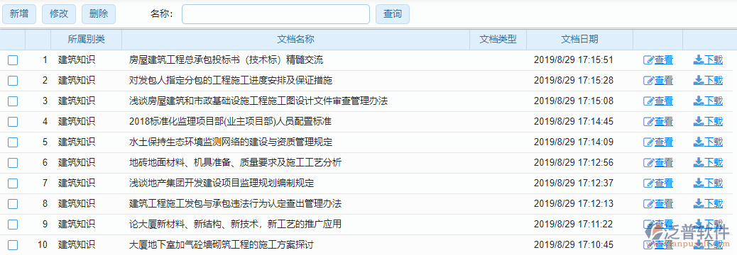
Task: Select row 7 浅谈地产集团 checkbox
Action: coord(13,183)
